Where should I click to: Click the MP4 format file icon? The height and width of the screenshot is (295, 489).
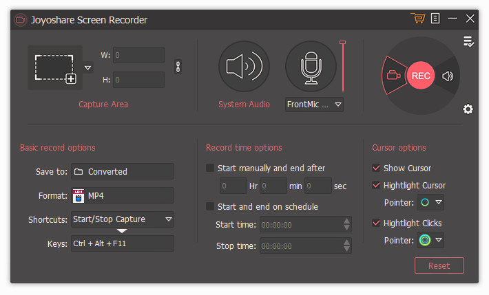click(x=79, y=195)
